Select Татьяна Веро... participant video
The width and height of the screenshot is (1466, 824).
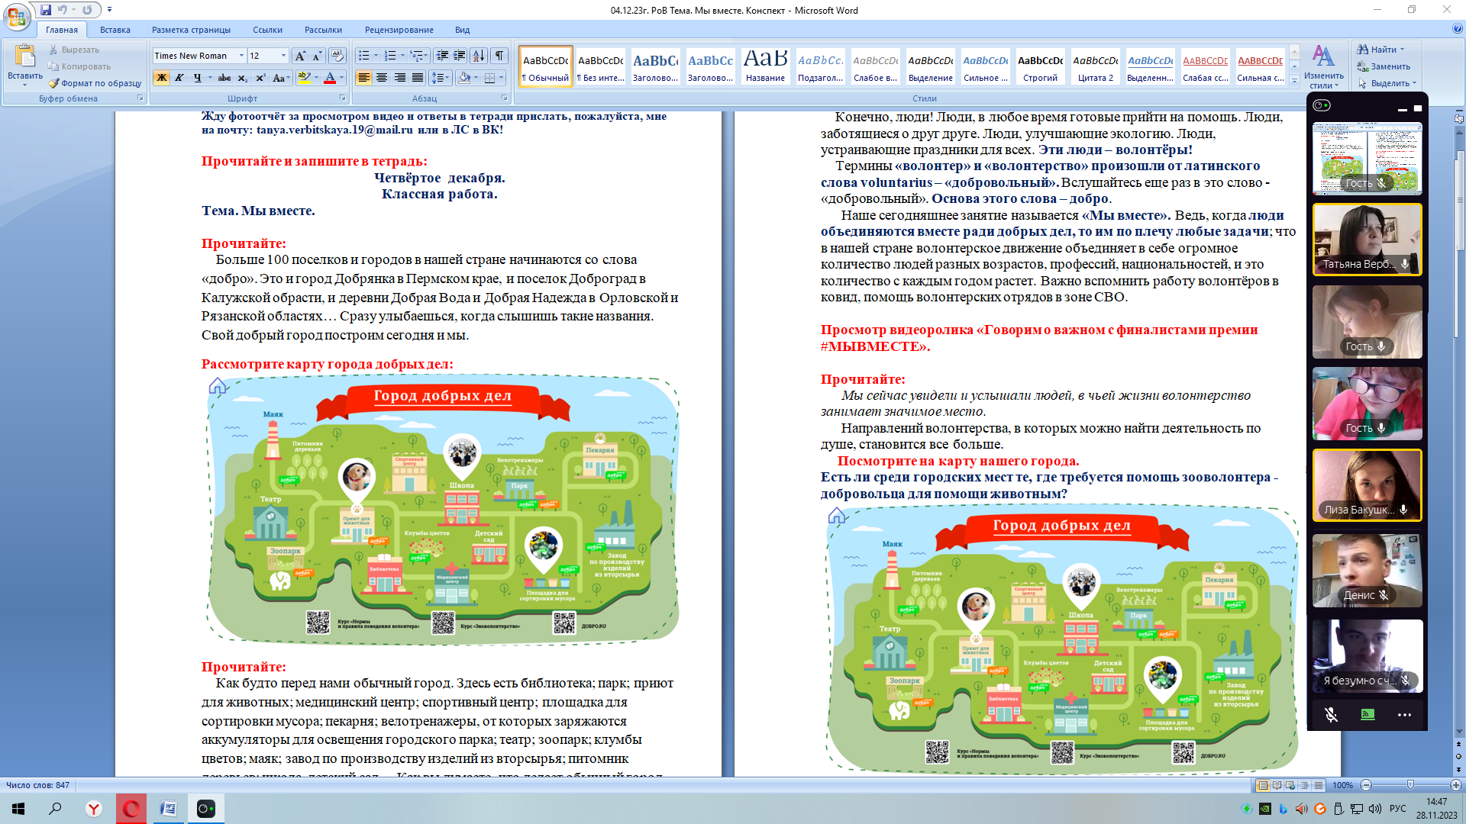(1367, 240)
